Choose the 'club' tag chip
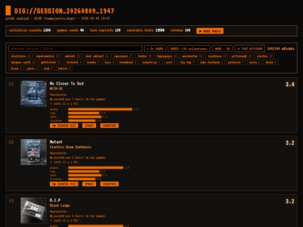The height and width of the screenshot is (227, 303). pyautogui.click(x=48, y=68)
